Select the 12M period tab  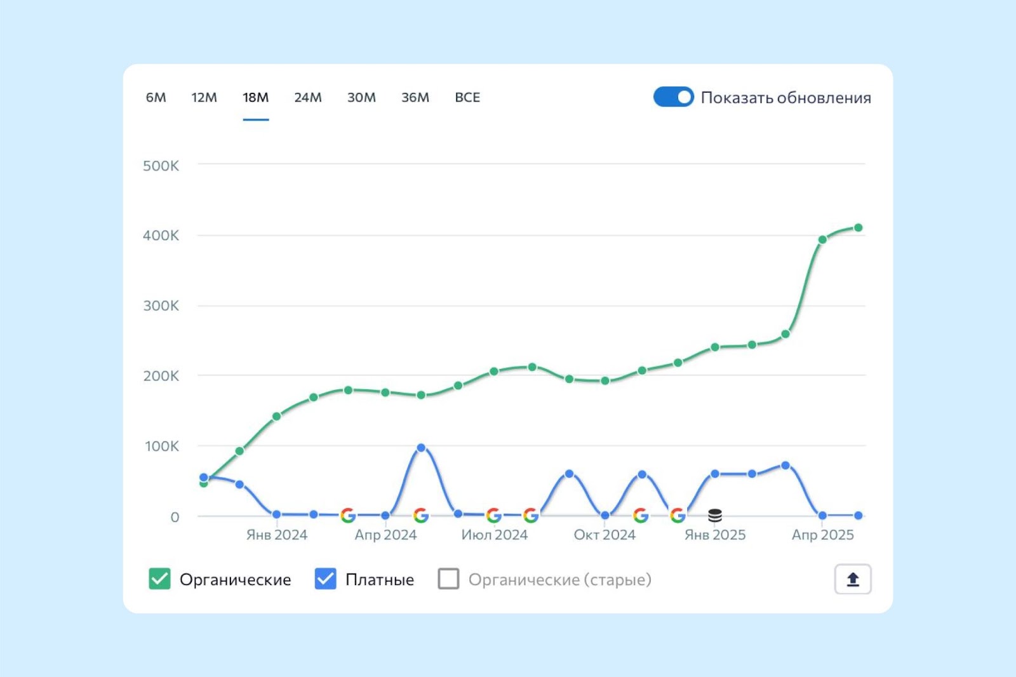(204, 97)
